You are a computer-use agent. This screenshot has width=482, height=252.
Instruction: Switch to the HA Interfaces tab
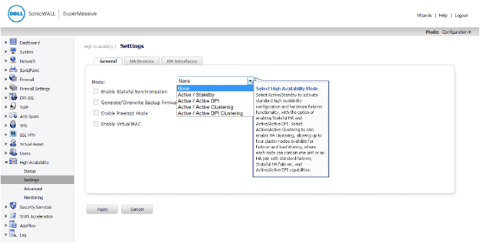click(x=182, y=61)
